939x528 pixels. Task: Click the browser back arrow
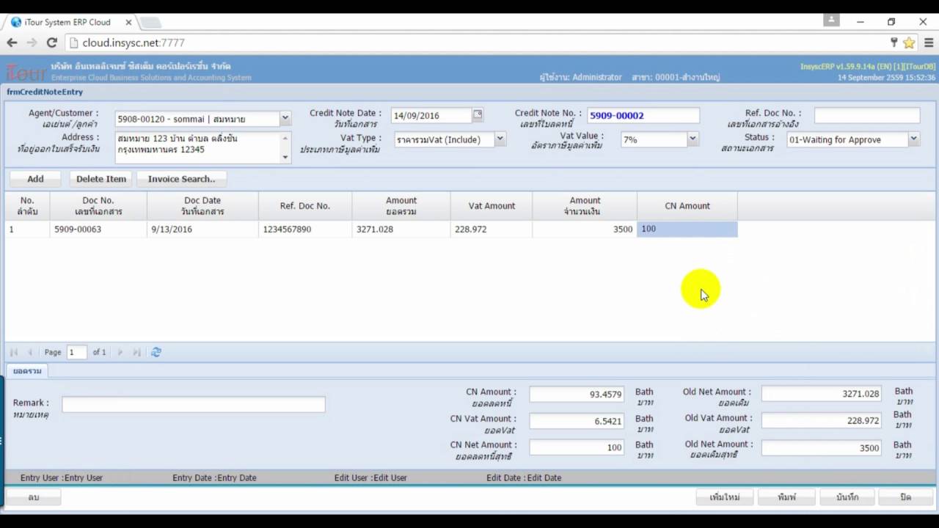[12, 43]
